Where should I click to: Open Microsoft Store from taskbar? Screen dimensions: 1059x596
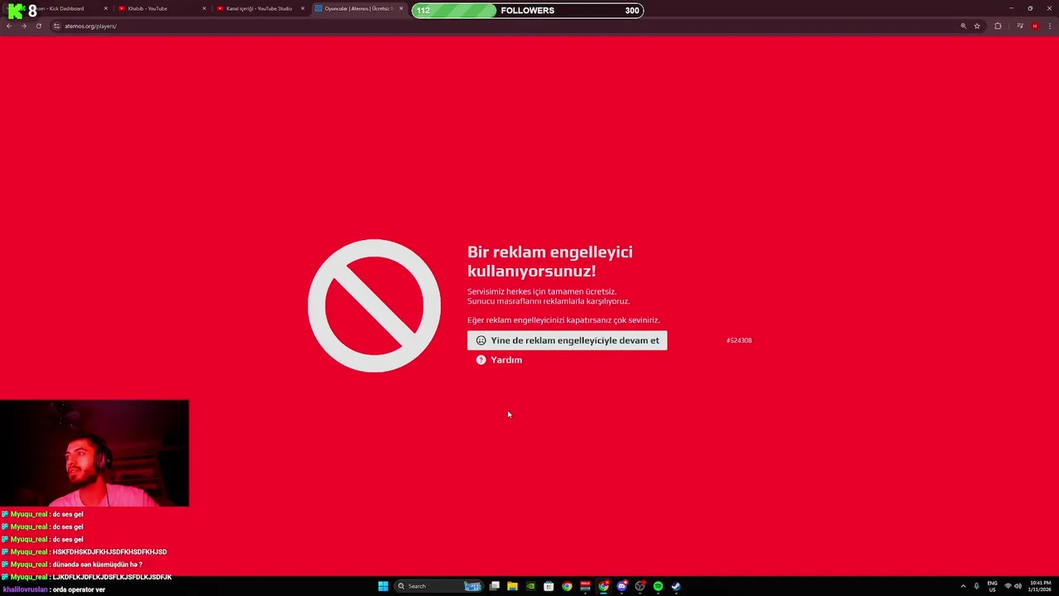pos(549,586)
